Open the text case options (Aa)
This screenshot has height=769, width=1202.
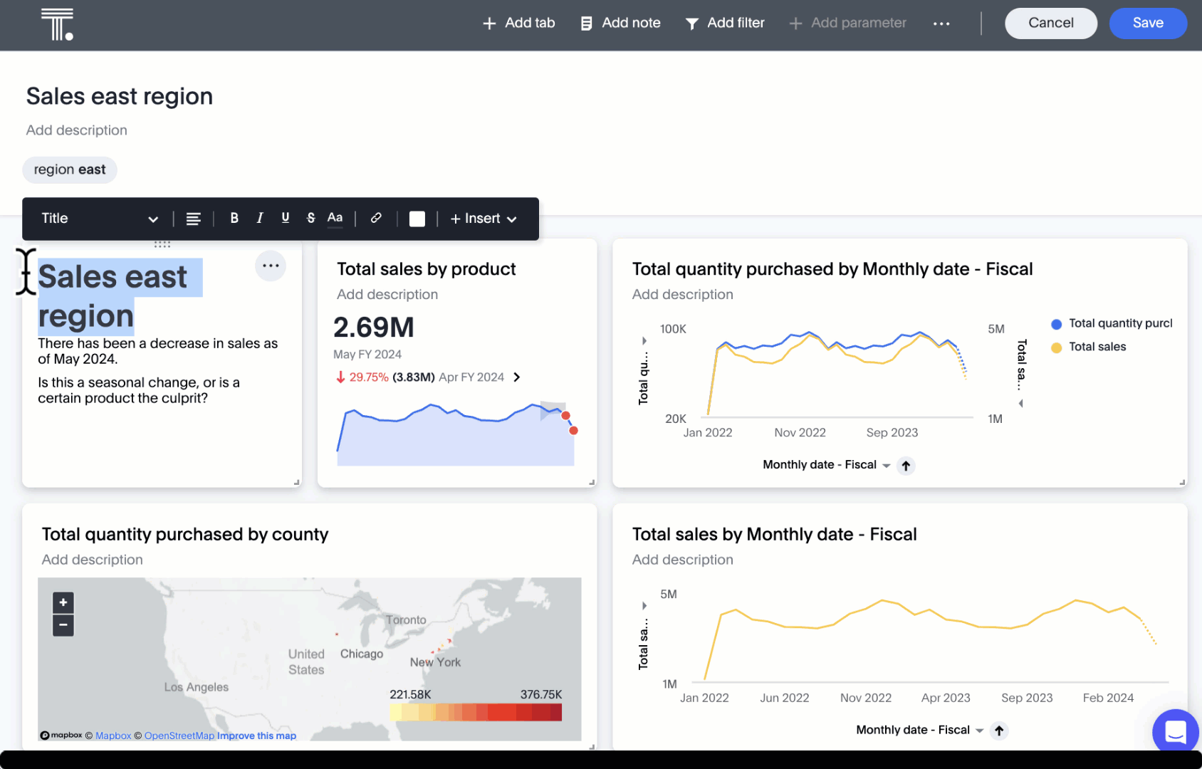335,219
